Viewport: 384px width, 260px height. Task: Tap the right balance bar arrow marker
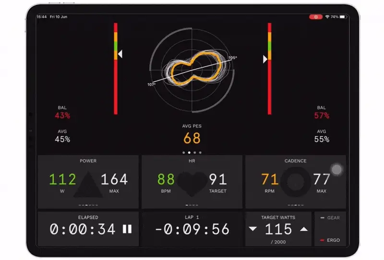[264, 59]
